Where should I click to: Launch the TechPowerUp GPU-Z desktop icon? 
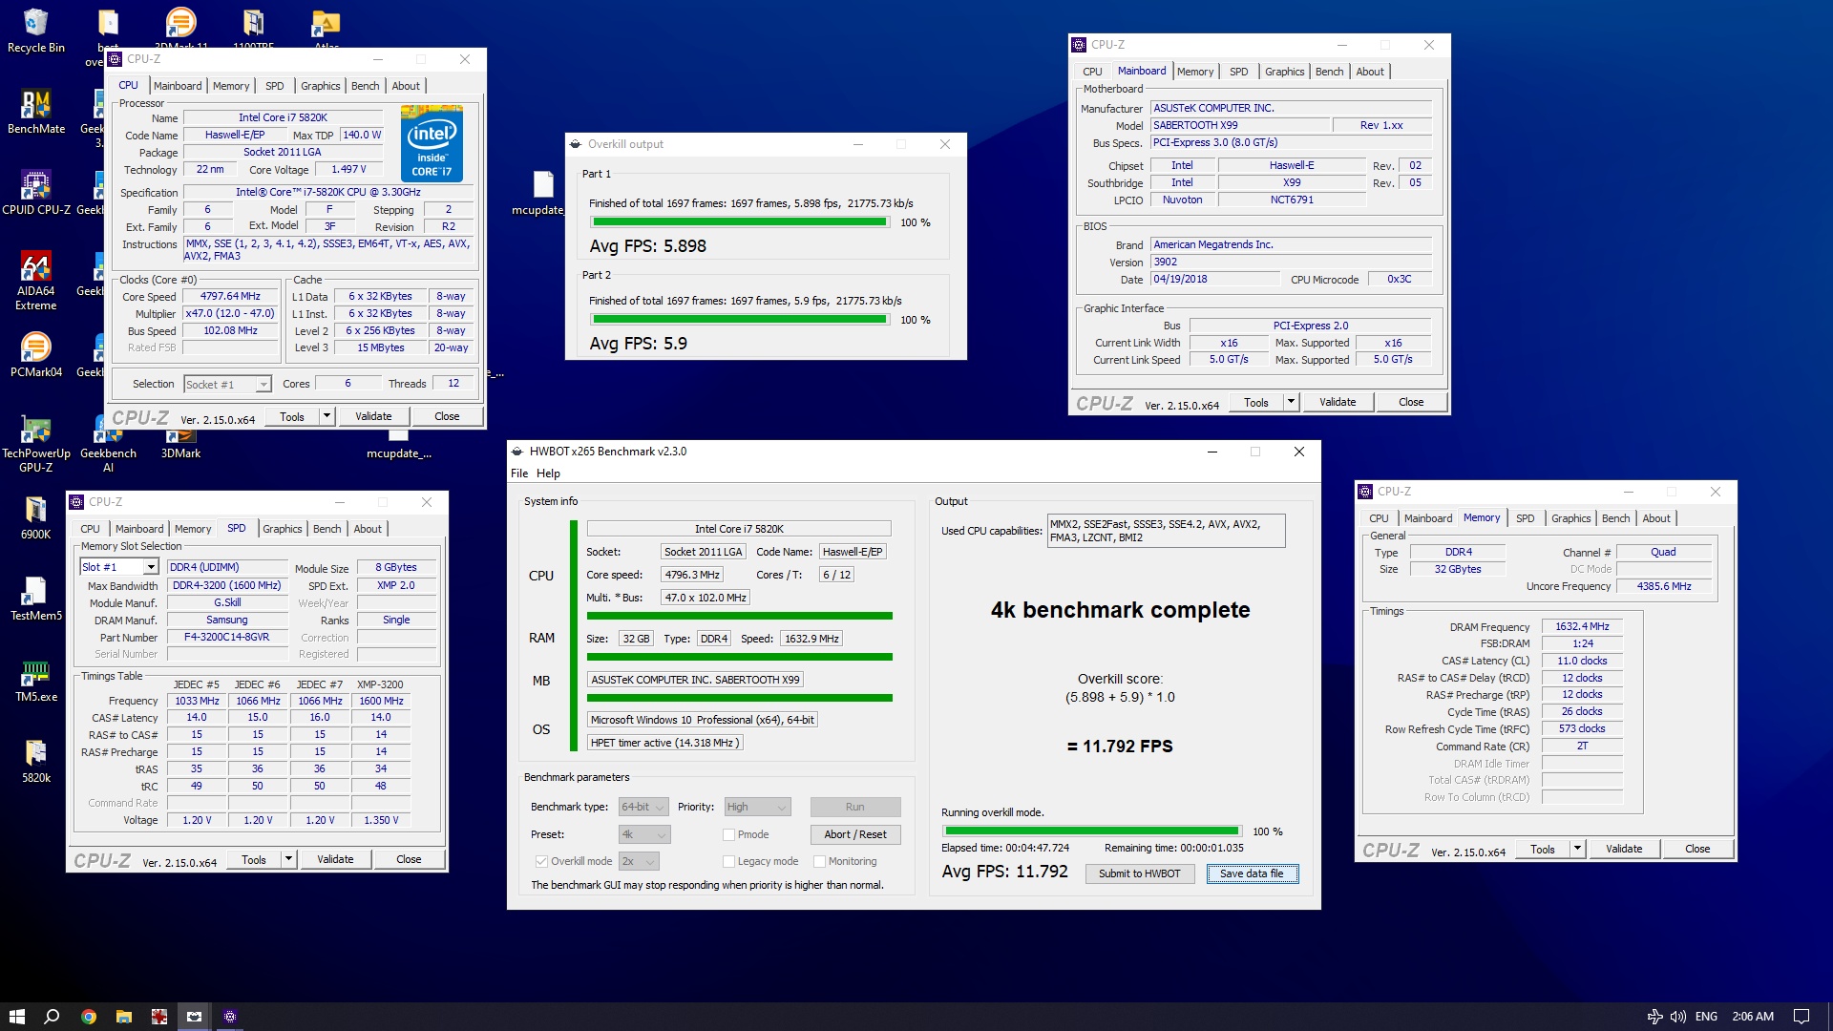coord(35,443)
